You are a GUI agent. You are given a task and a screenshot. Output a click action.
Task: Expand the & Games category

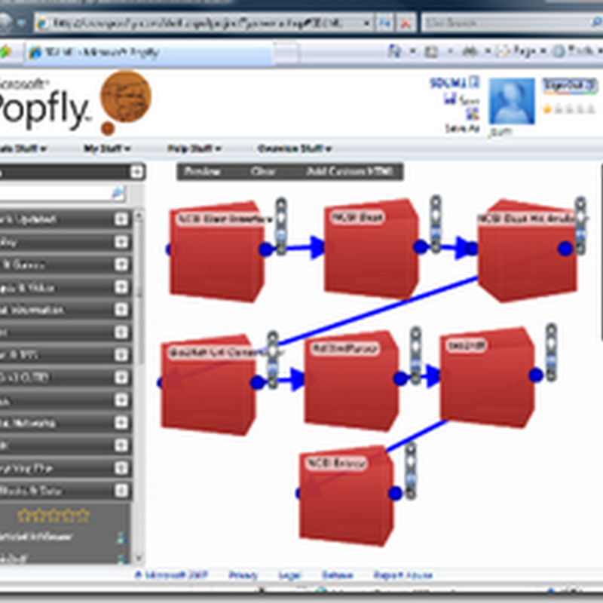click(x=121, y=265)
